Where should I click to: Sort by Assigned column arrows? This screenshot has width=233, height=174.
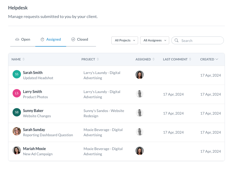tap(154, 59)
